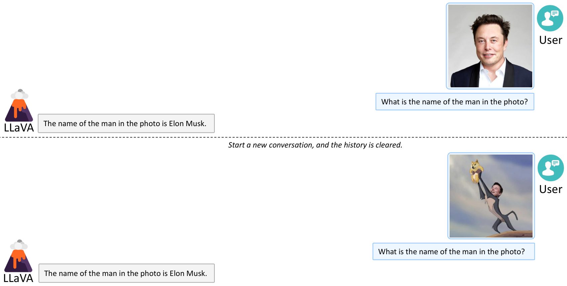The height and width of the screenshot is (286, 567).
Task: Click the speech bubble inside second user avatar
Action: (x=555, y=163)
